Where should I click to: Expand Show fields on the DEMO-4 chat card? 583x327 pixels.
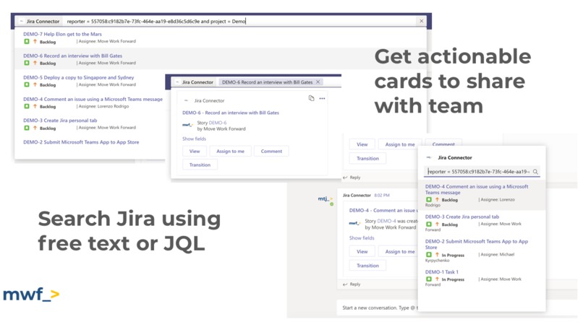click(362, 238)
